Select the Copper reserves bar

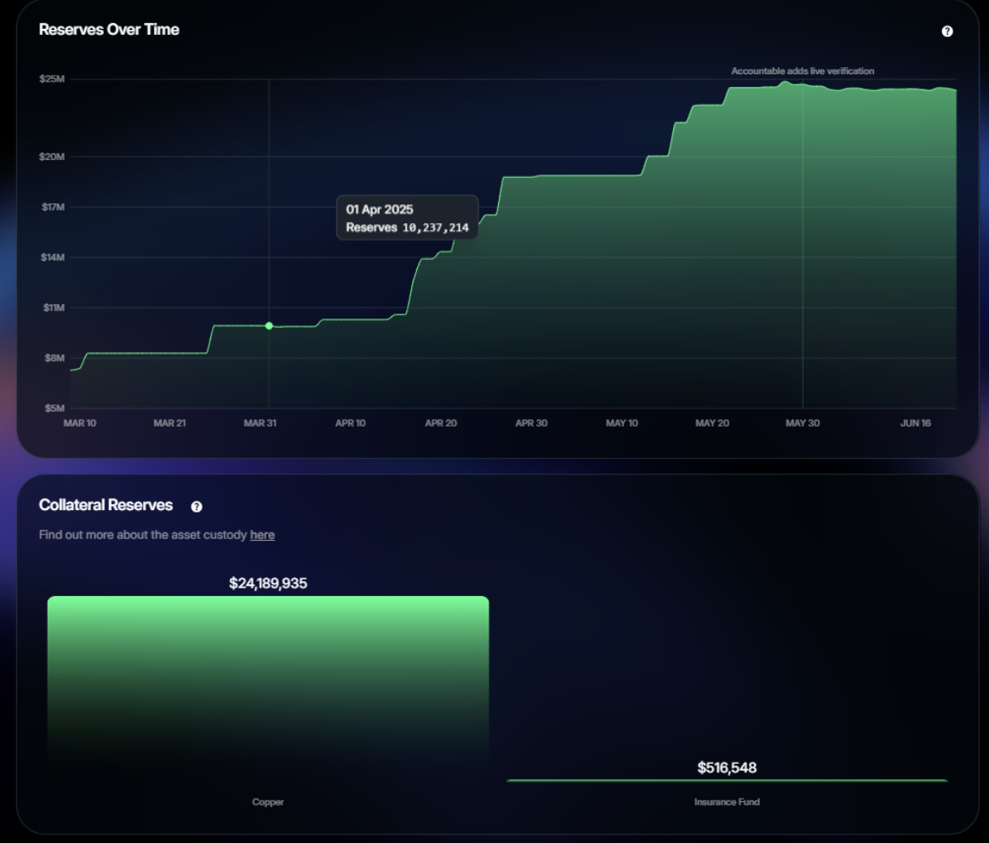click(x=268, y=688)
